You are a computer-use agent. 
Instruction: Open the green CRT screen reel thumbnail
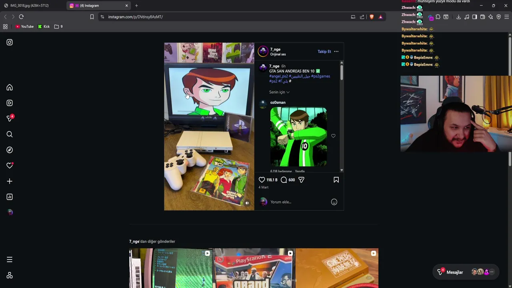[171, 268]
